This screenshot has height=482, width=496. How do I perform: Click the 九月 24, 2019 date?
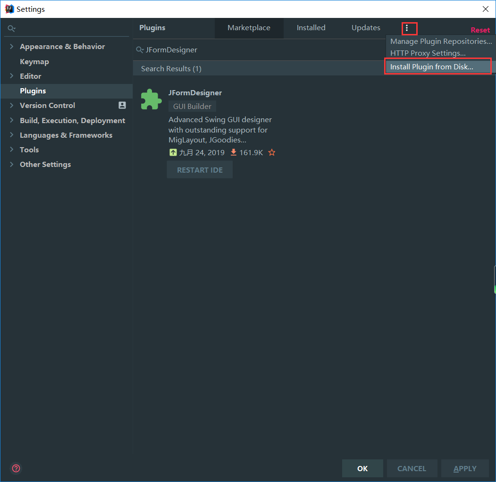[202, 153]
